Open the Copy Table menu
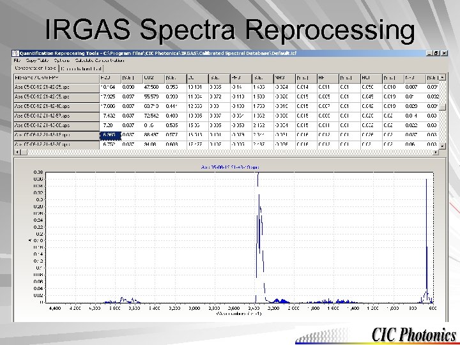 click(37, 61)
